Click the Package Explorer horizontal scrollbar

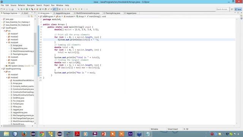[x=14, y=126]
